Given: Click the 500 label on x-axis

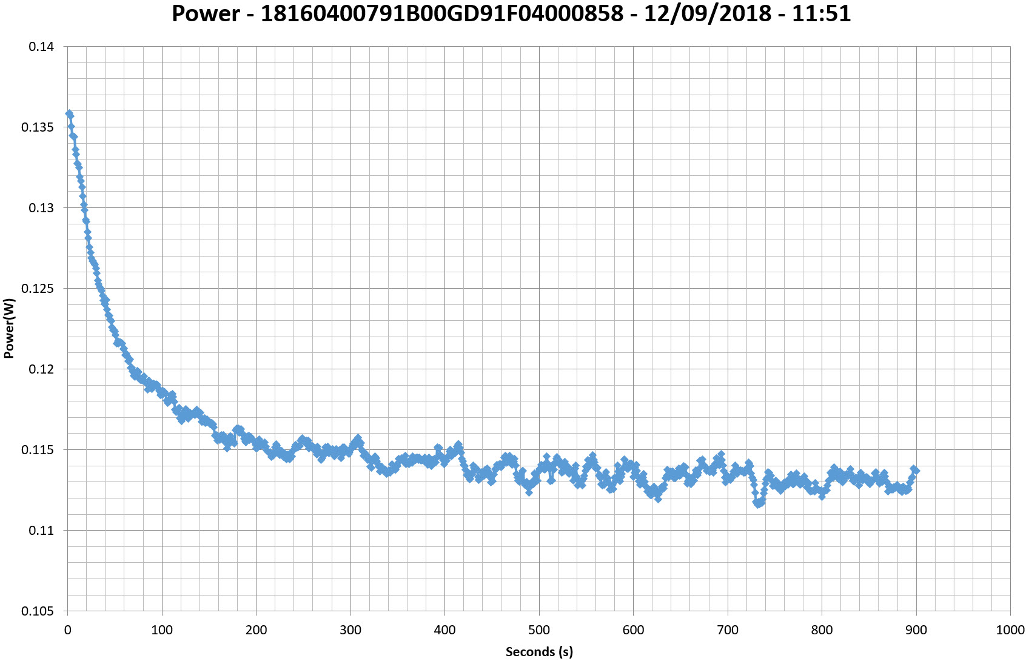Looking at the screenshot, I should point(539,630).
